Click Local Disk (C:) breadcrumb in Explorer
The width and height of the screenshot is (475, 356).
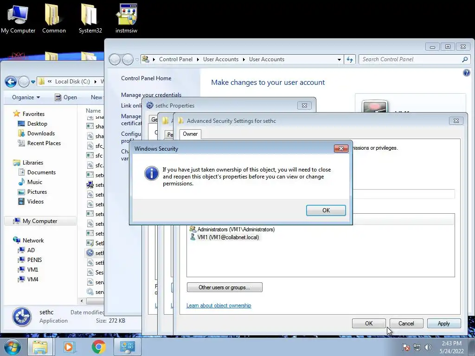(x=72, y=82)
